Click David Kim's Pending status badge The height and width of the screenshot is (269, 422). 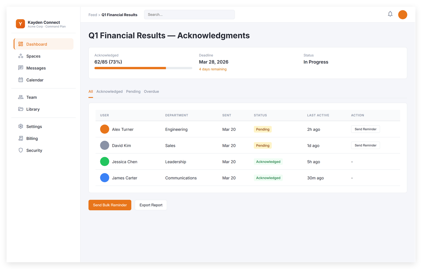coord(263,145)
